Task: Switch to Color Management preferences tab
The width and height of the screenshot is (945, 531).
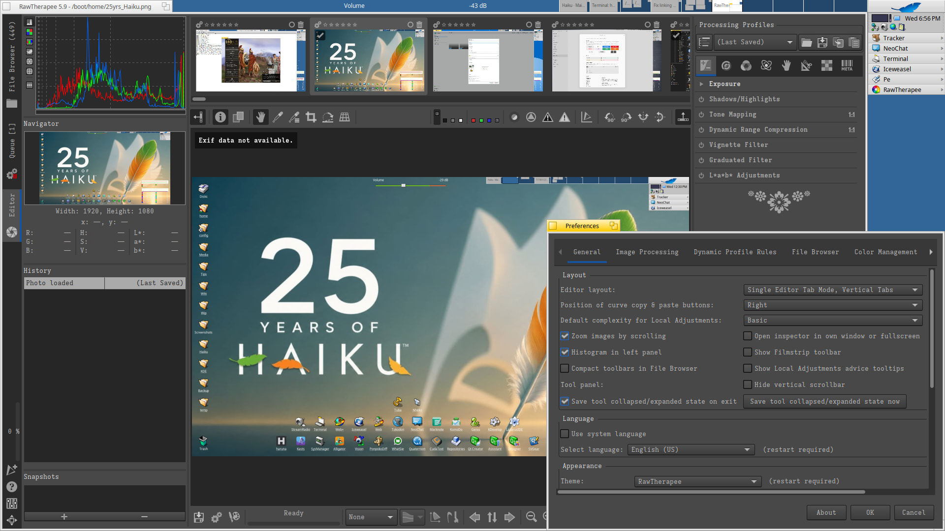Action: (x=885, y=252)
